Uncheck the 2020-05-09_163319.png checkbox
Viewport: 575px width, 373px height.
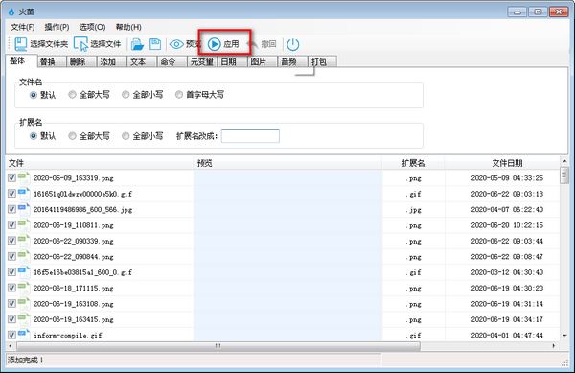(x=11, y=178)
